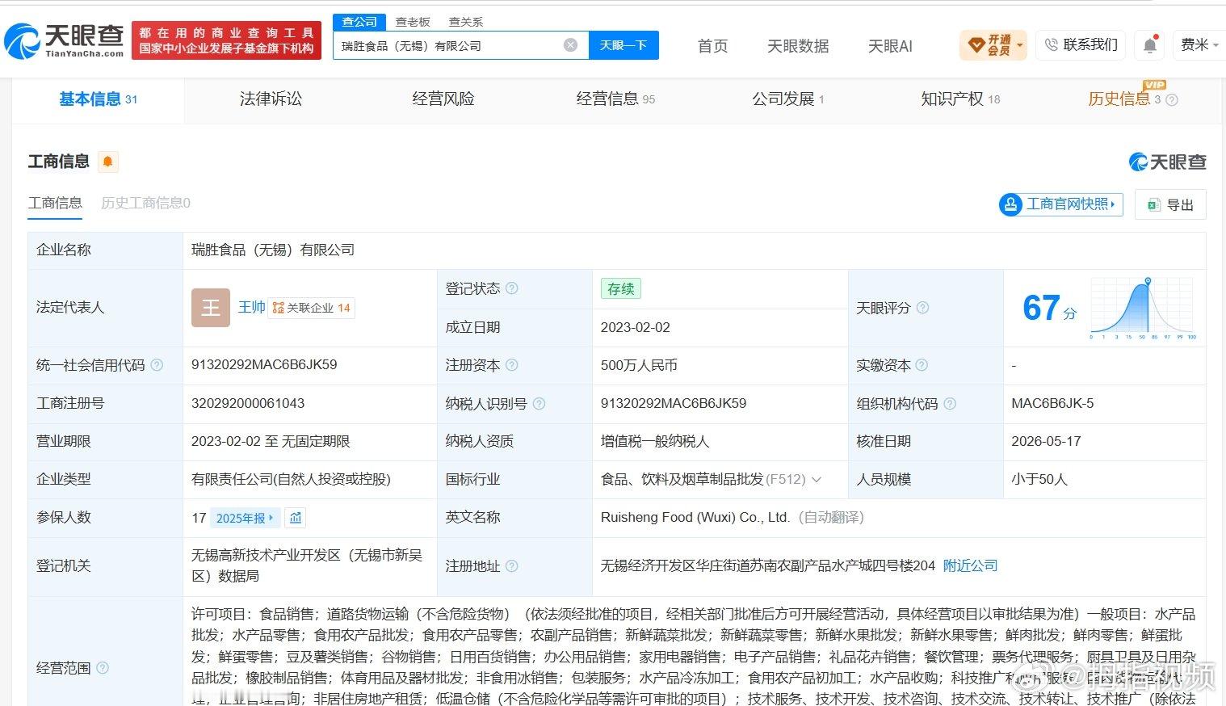
Task: Click the 成立日期 value 2023-02-02
Action: 636,327
